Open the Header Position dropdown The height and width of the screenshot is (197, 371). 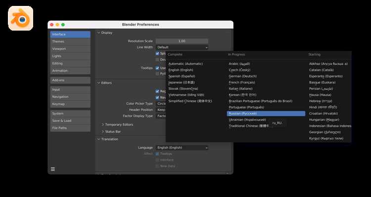161,110
